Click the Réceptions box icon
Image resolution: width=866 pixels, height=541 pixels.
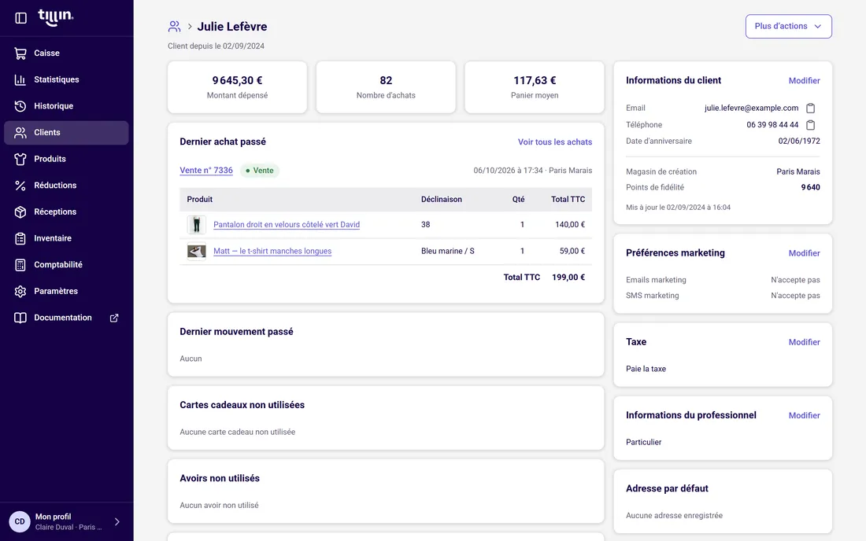(20, 212)
